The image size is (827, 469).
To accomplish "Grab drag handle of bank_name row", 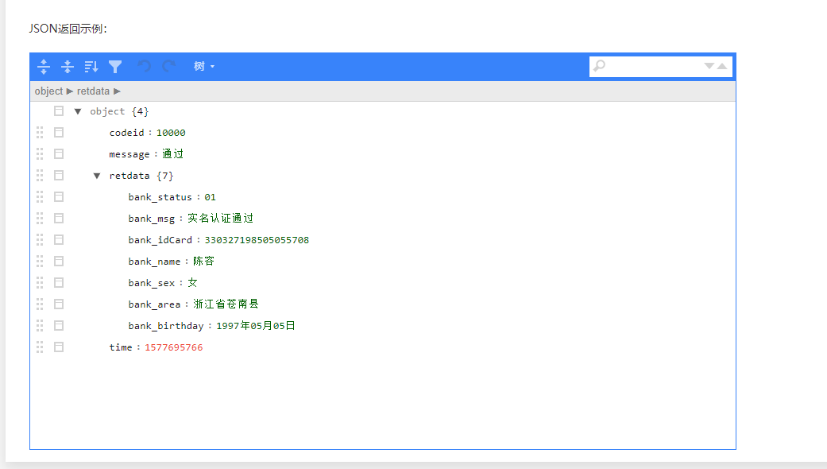I will tap(40, 262).
